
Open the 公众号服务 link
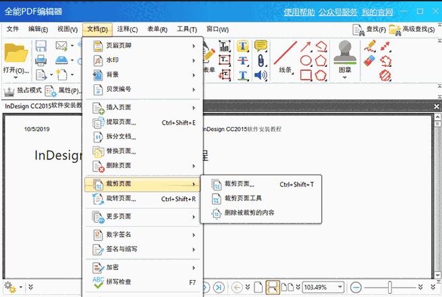pos(338,12)
